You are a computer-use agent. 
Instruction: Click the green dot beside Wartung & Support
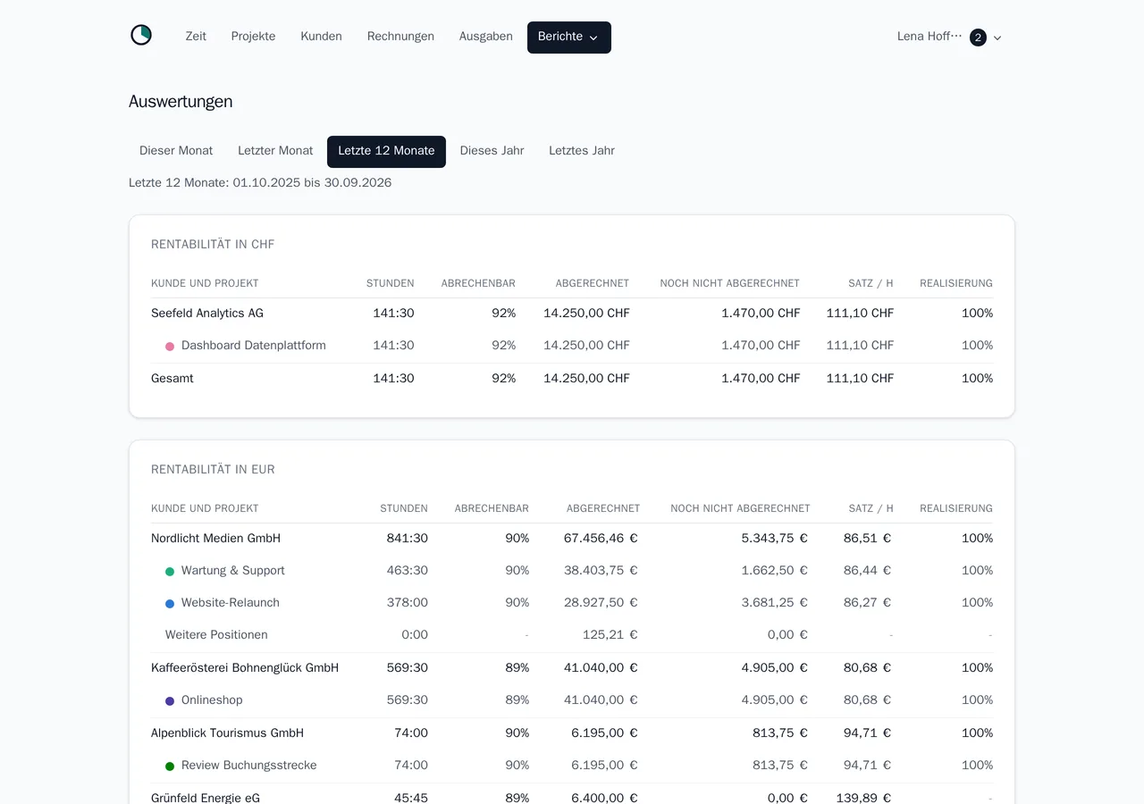[170, 572]
